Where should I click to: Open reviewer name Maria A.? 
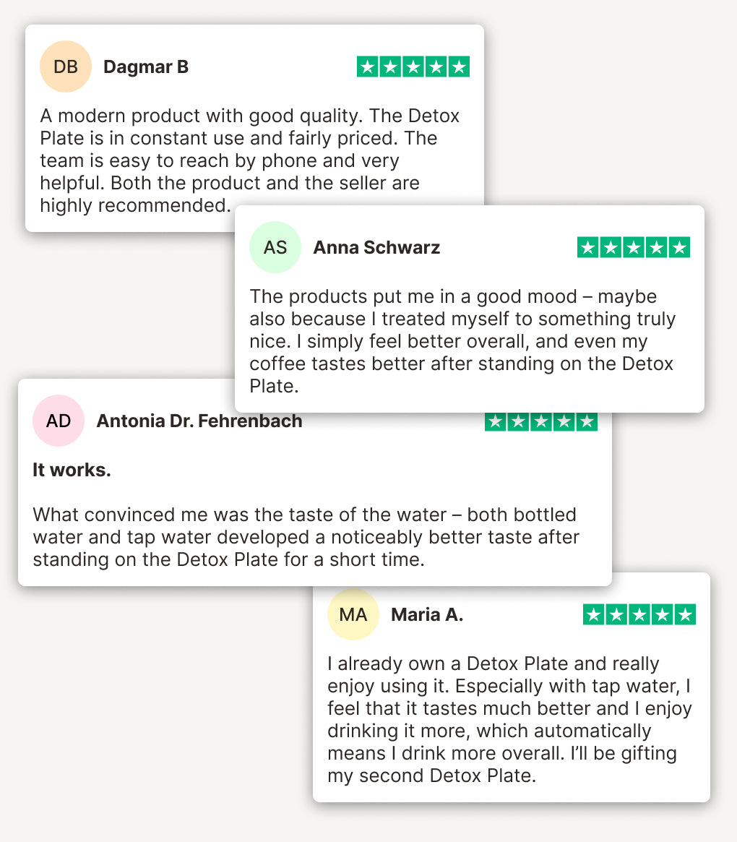pyautogui.click(x=427, y=615)
